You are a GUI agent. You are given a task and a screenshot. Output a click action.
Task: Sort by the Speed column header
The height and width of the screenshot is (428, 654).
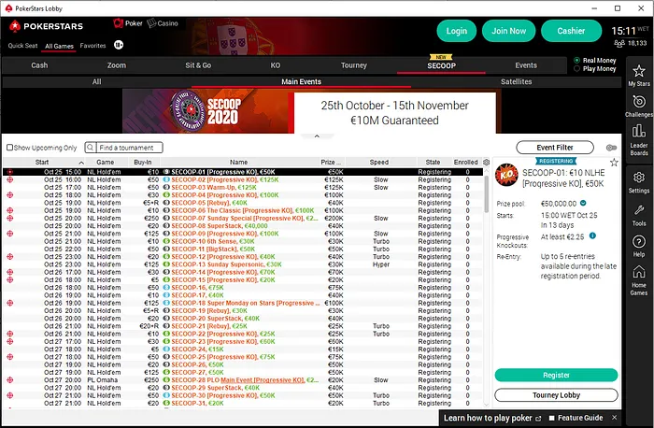378,162
